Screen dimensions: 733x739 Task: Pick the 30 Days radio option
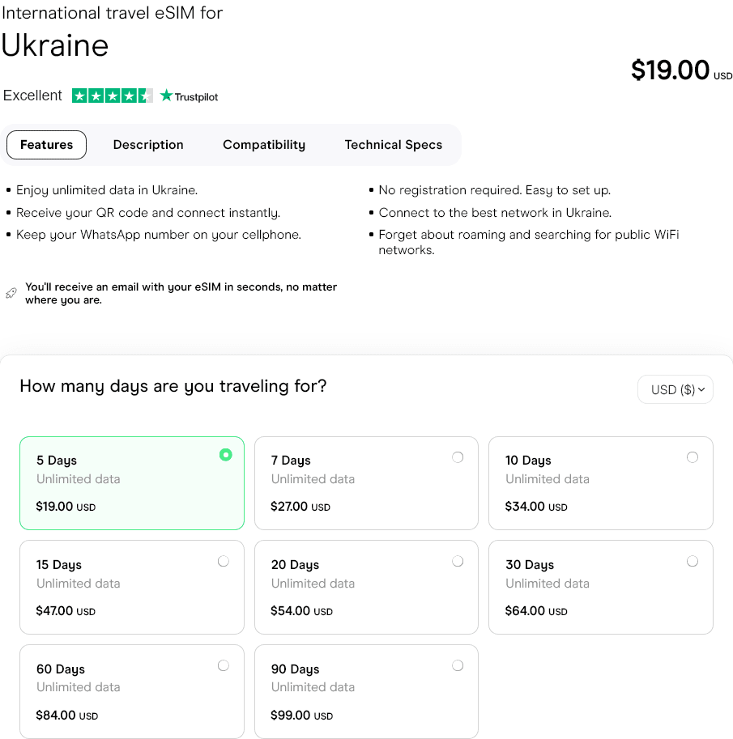coord(692,561)
